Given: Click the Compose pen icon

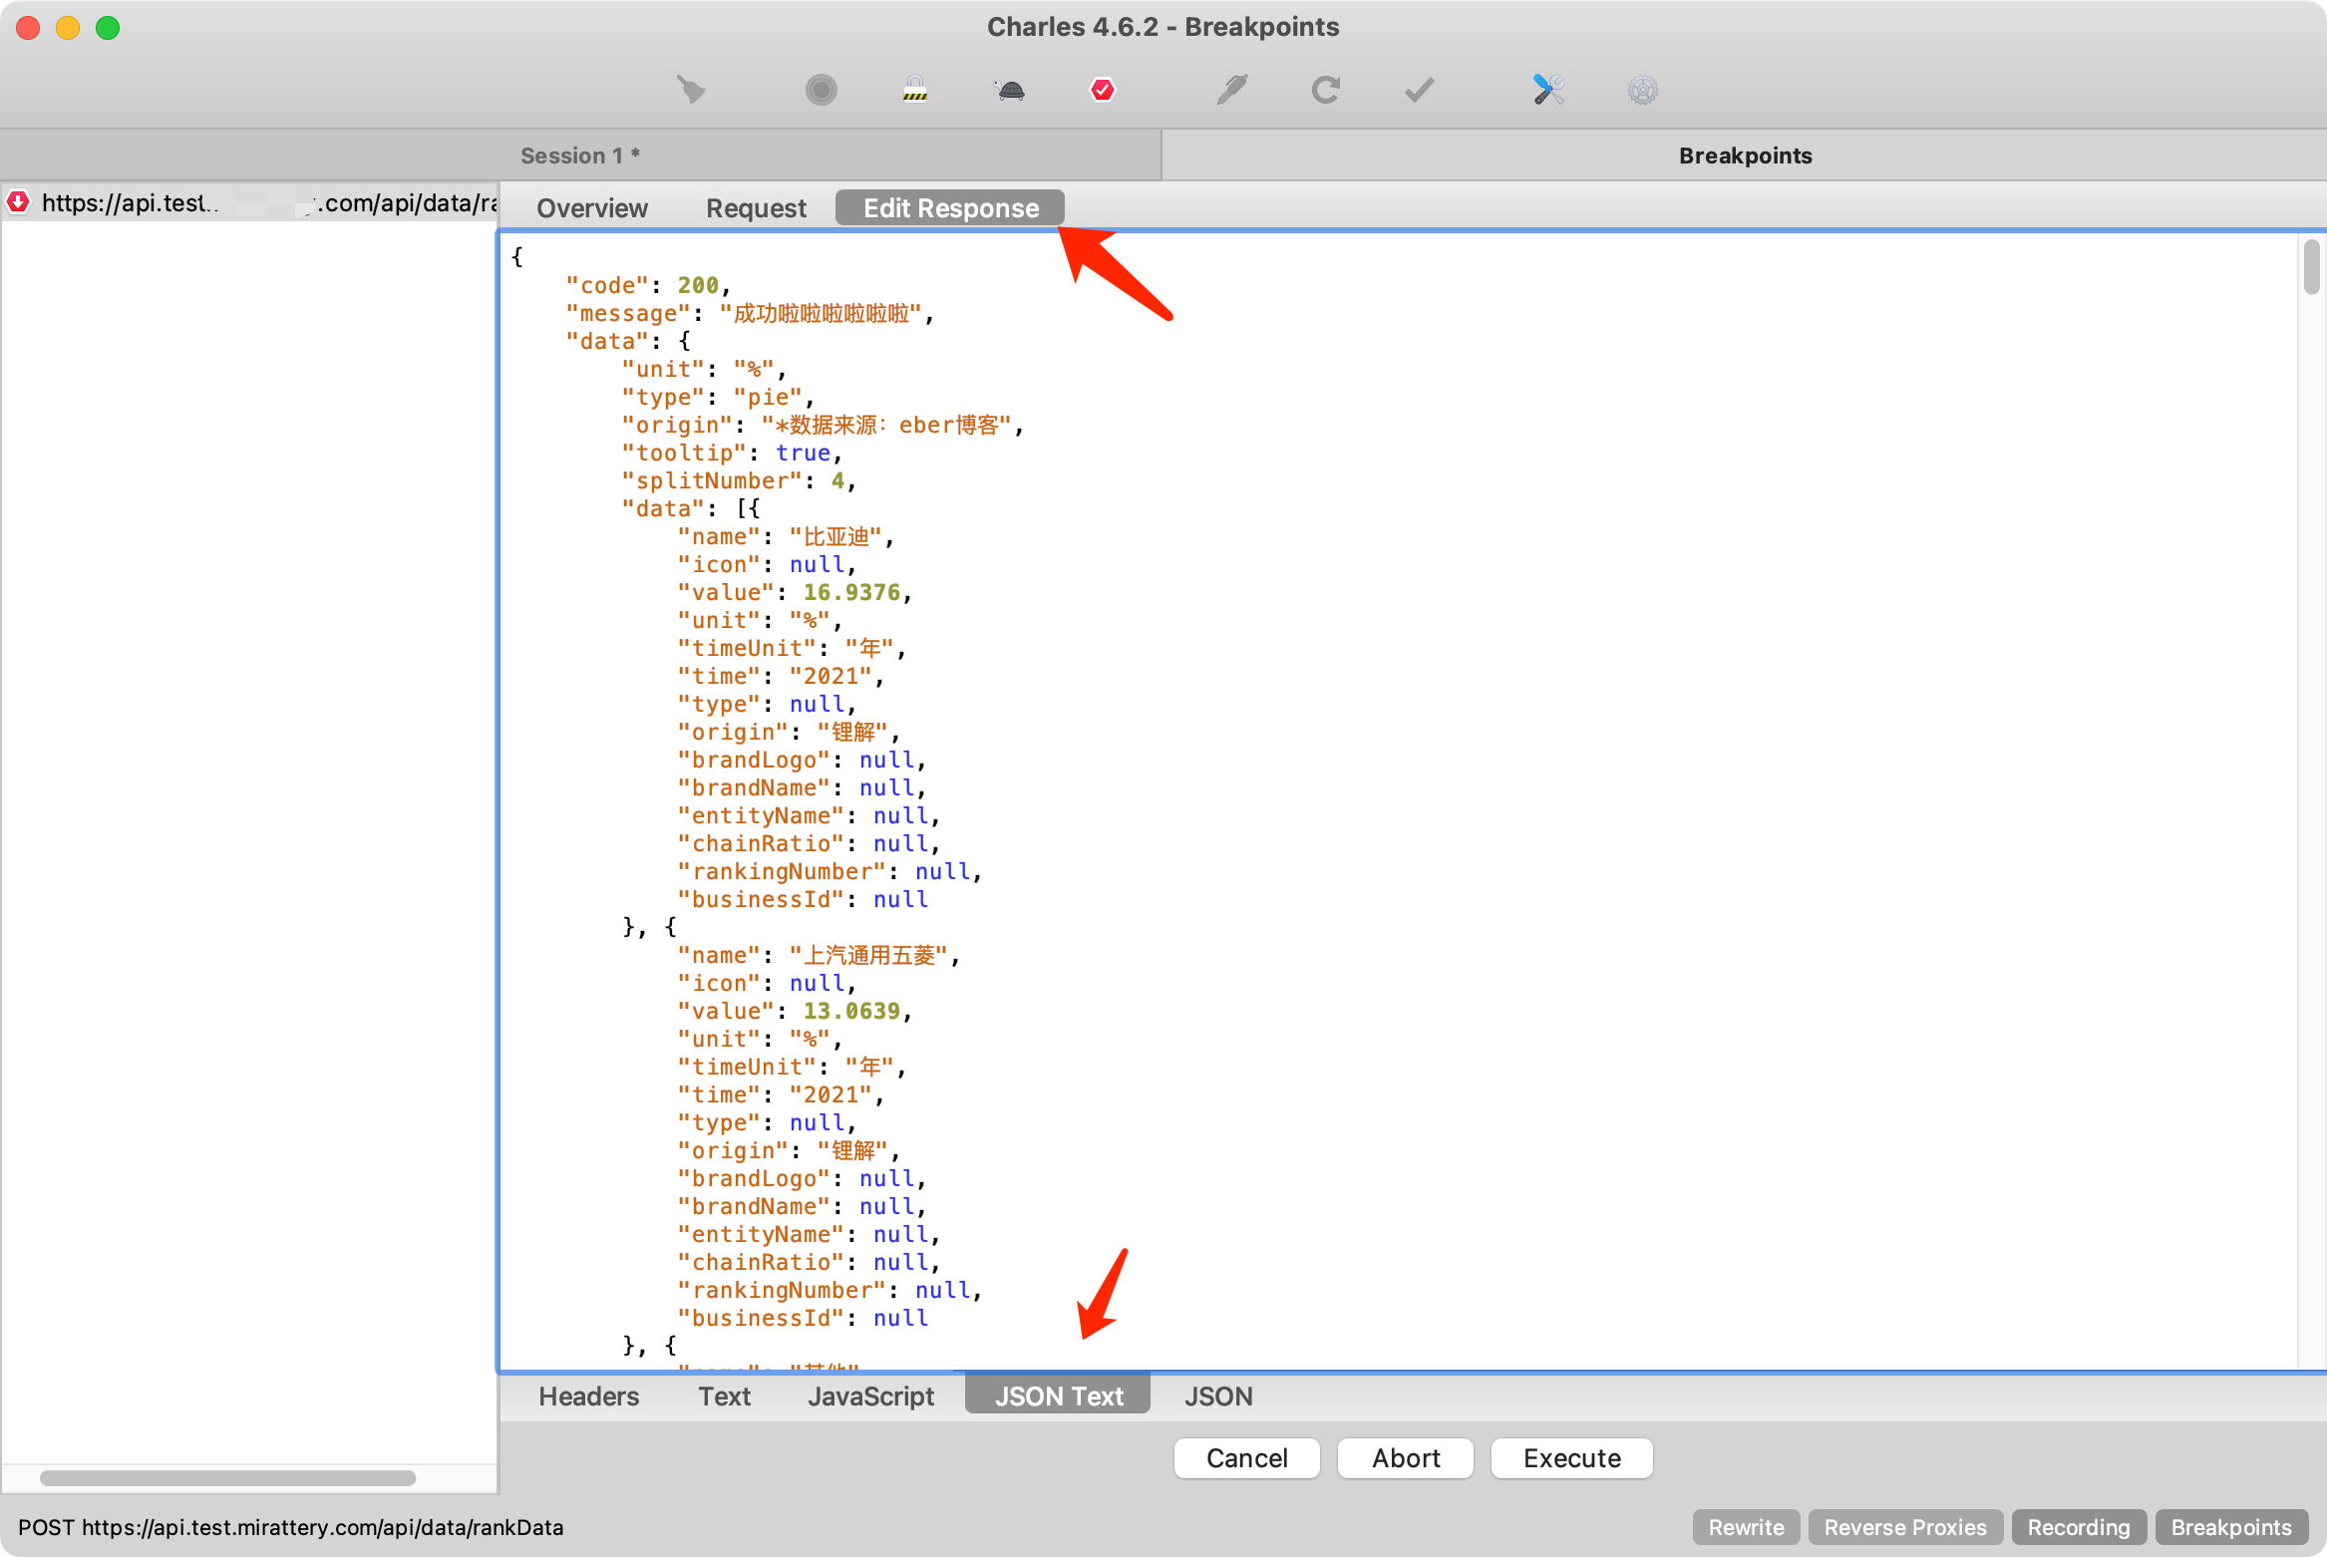Looking at the screenshot, I should [1232, 91].
